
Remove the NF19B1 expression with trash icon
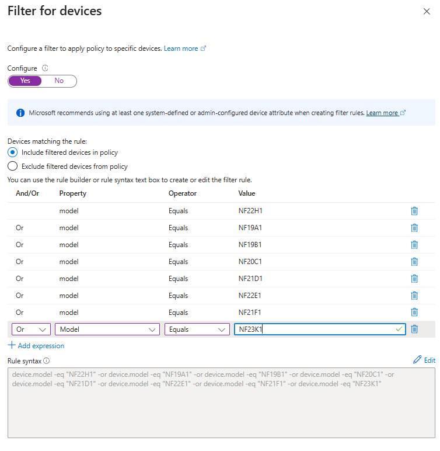(414, 245)
